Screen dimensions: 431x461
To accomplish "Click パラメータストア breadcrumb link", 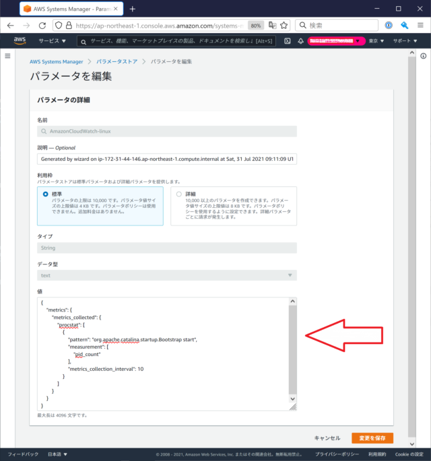I will pyautogui.click(x=117, y=62).
